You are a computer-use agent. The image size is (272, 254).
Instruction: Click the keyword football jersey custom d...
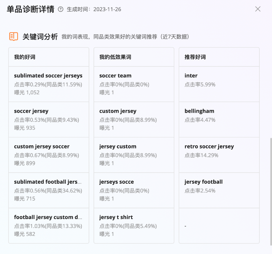click(x=48, y=217)
